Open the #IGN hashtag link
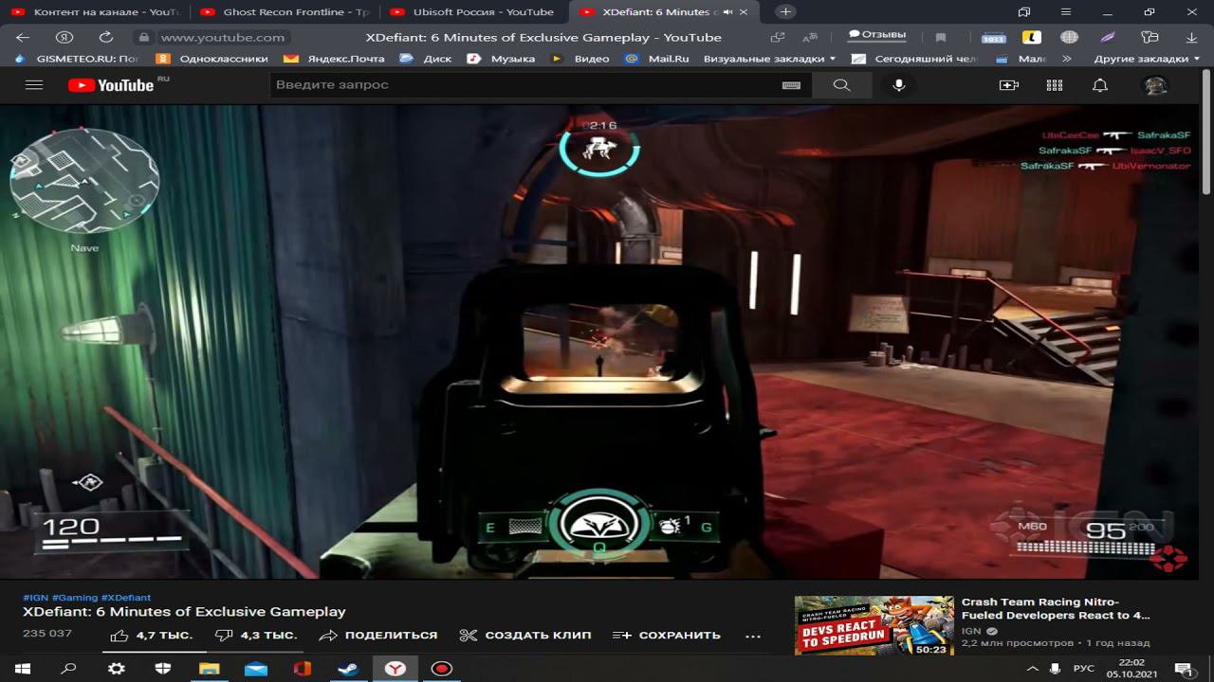Image resolution: width=1214 pixels, height=682 pixels. click(36, 598)
